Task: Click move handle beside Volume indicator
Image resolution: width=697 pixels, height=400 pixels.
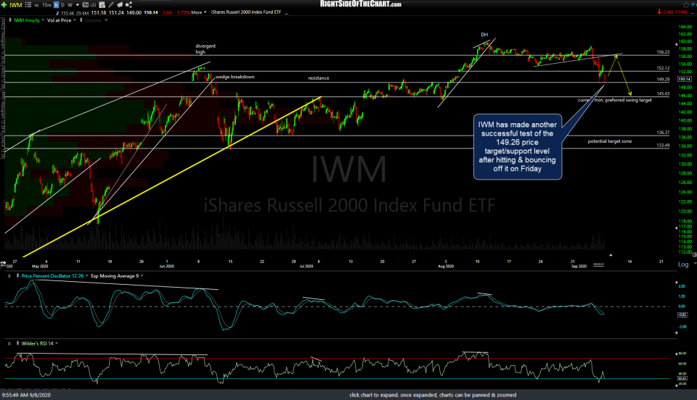Action: [81, 20]
